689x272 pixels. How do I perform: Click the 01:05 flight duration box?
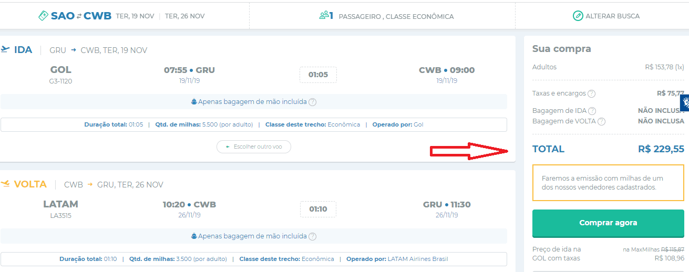(x=318, y=75)
